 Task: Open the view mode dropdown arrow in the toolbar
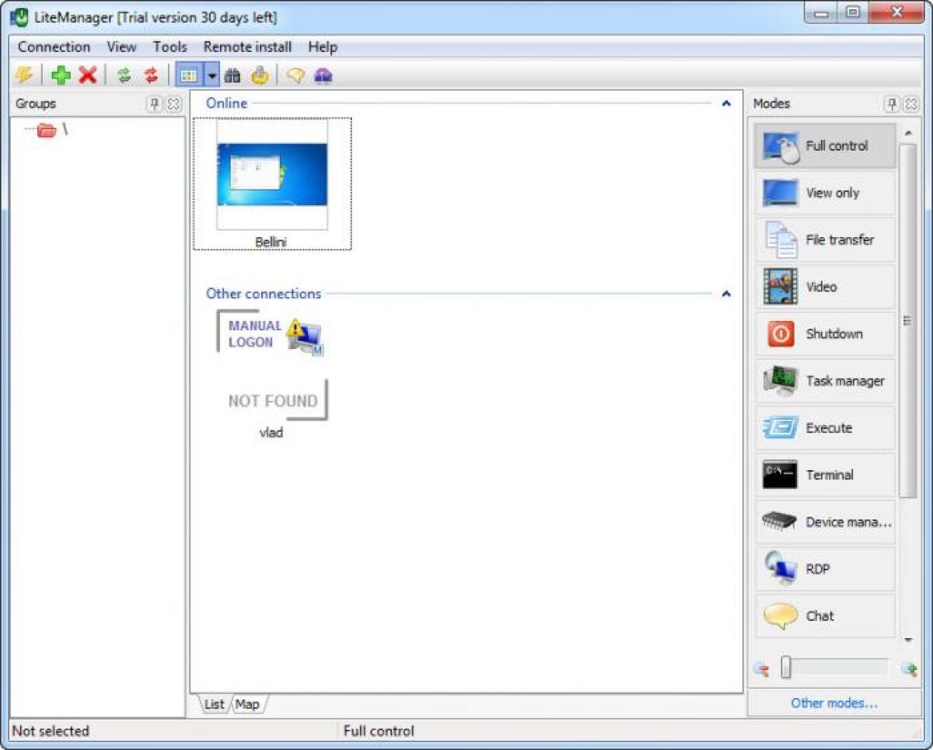pyautogui.click(x=211, y=75)
